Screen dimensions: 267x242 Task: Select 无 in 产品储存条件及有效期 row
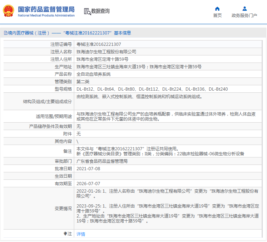coord(78,126)
